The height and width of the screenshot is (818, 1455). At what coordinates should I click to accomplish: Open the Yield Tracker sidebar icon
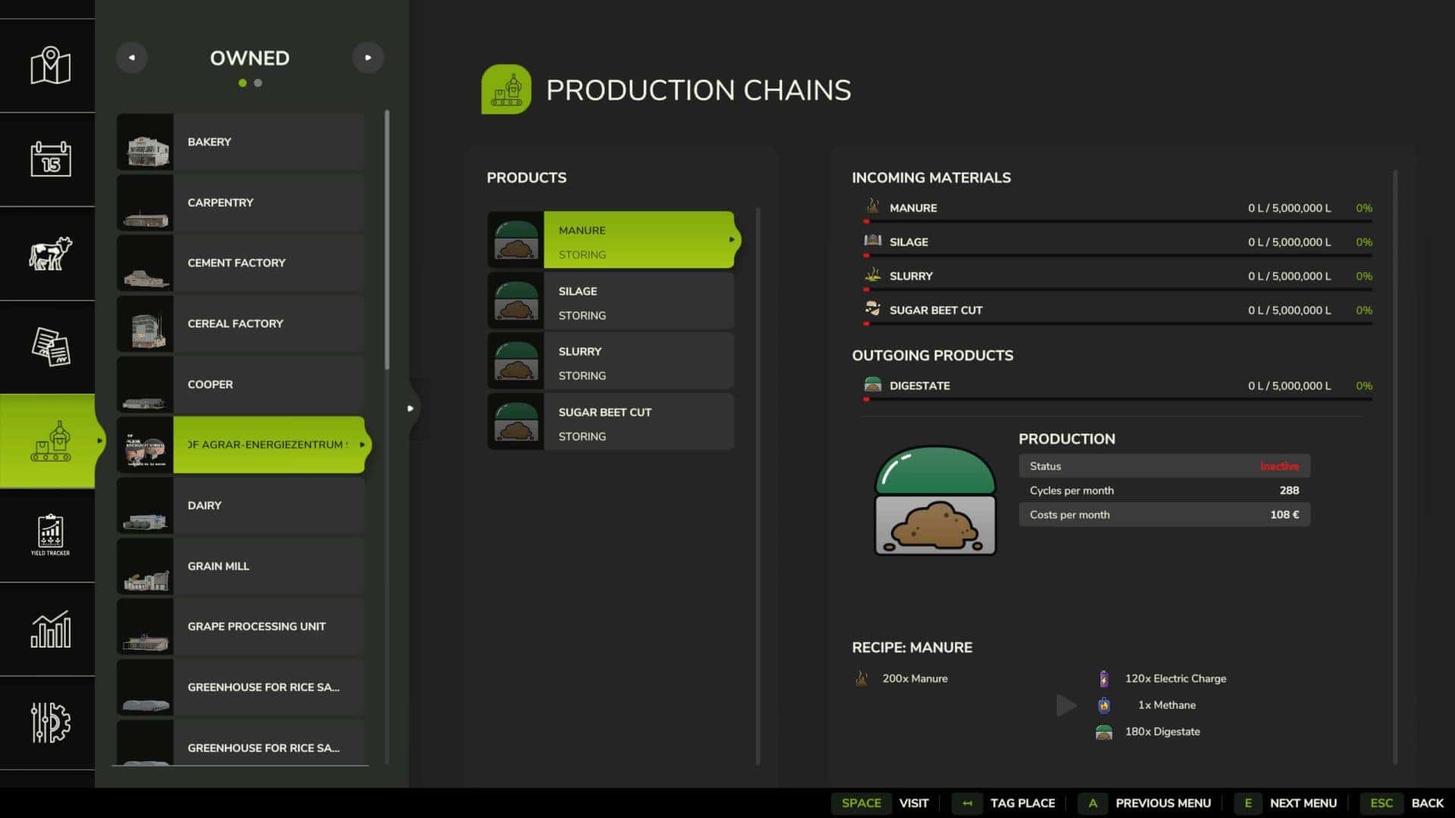click(50, 535)
